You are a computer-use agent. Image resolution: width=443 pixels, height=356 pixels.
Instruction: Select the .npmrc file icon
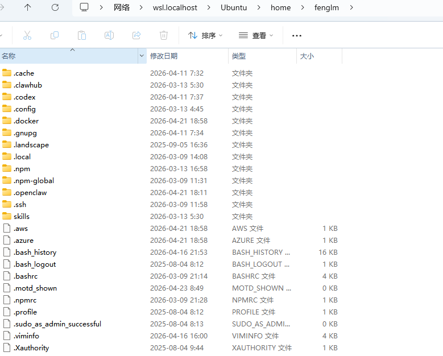7,300
